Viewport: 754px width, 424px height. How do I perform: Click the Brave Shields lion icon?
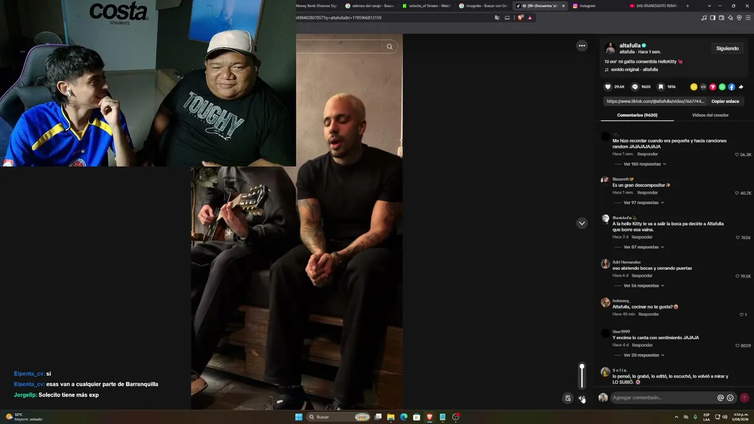coord(520,18)
